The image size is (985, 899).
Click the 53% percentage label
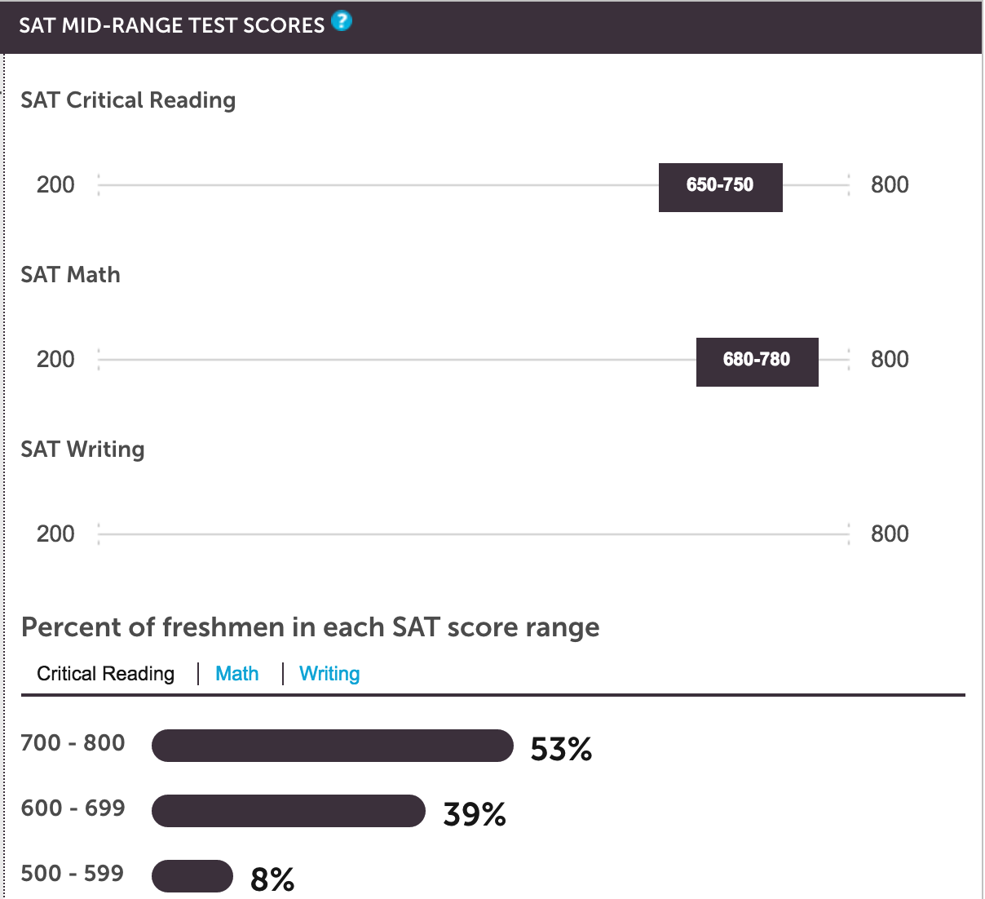coord(561,749)
